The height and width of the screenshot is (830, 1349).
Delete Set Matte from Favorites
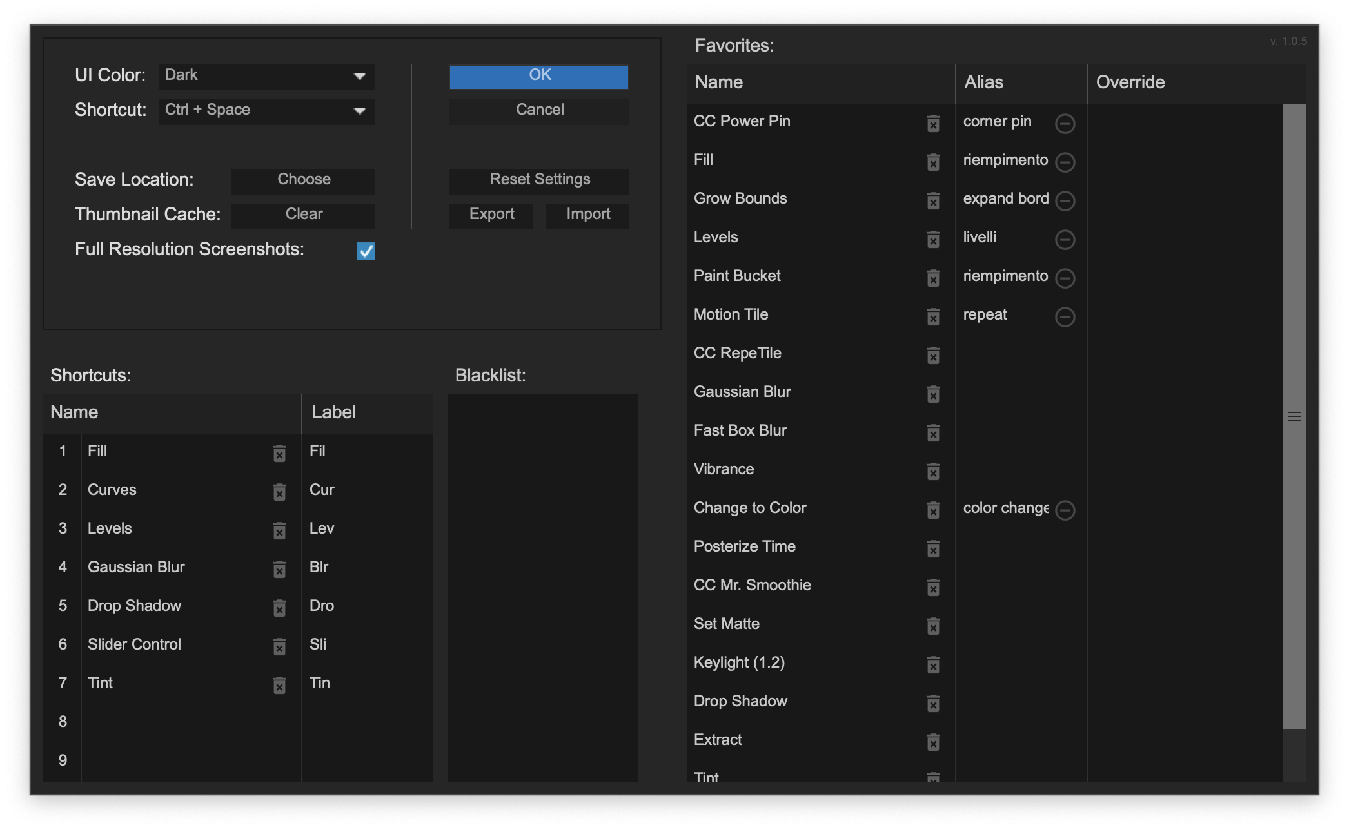click(933, 626)
